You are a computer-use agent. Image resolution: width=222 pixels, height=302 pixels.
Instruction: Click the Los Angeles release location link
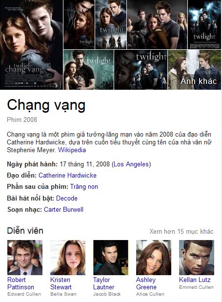pos(131,164)
